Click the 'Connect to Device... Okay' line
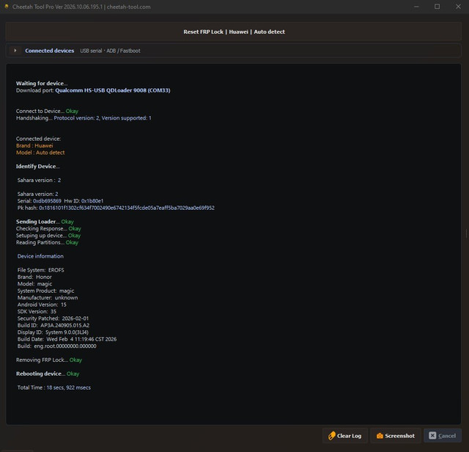The image size is (469, 452). point(47,111)
